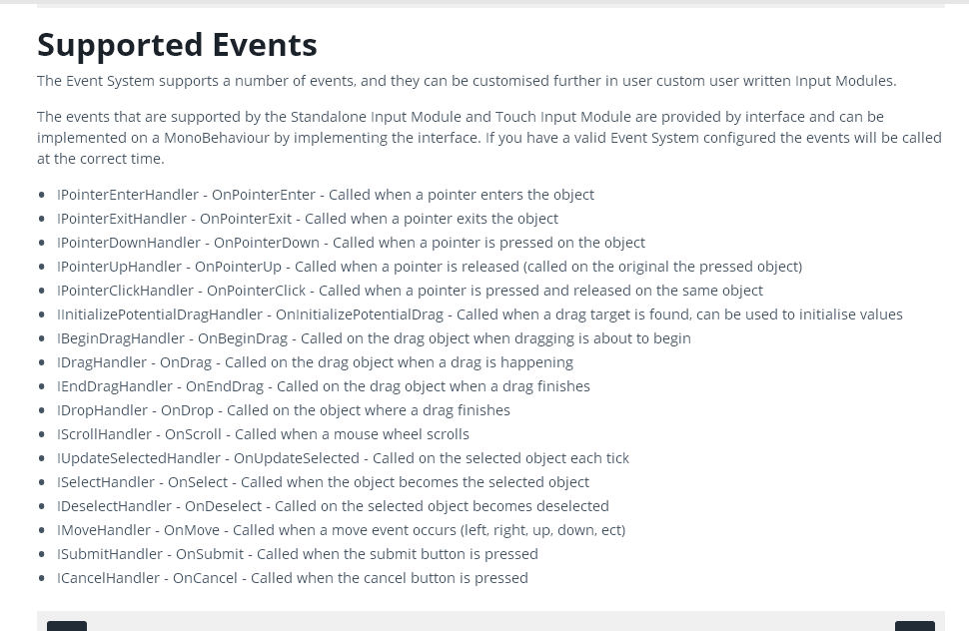Click the next page button at bottom right
This screenshot has width=969, height=631.
[x=914, y=625]
